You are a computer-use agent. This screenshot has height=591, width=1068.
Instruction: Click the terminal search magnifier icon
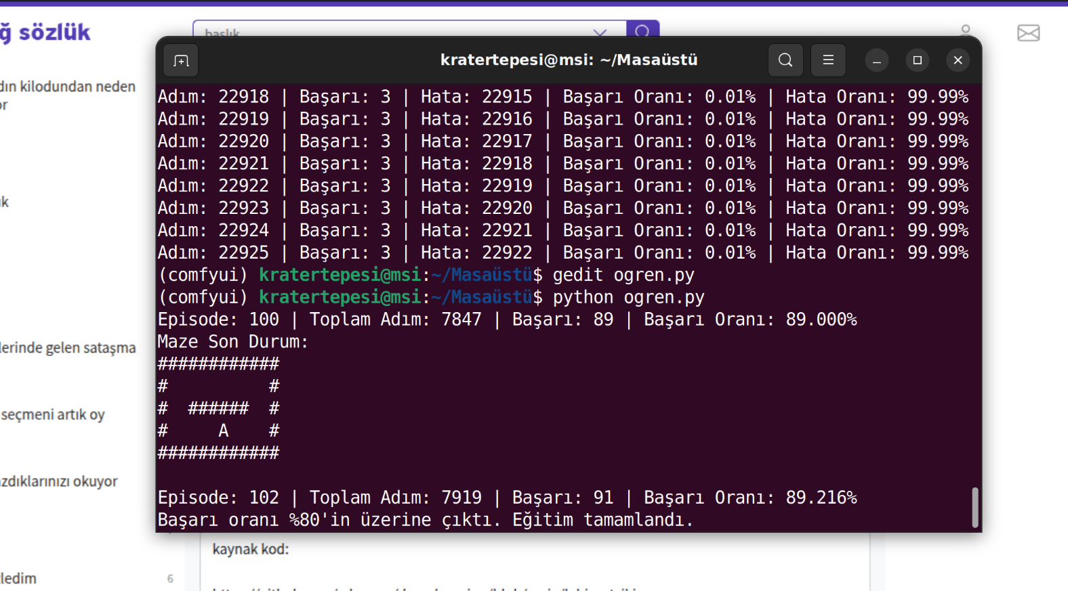pos(785,60)
